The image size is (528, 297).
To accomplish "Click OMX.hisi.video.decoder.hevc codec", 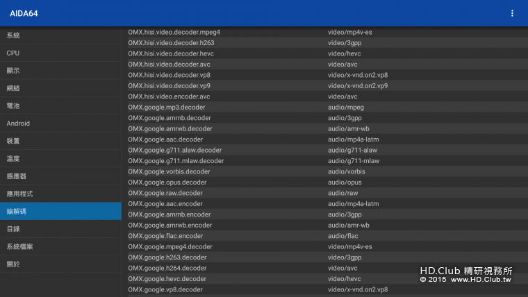I will pyautogui.click(x=328, y=53).
